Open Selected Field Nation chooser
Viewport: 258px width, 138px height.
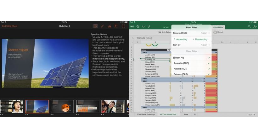tap(191, 33)
